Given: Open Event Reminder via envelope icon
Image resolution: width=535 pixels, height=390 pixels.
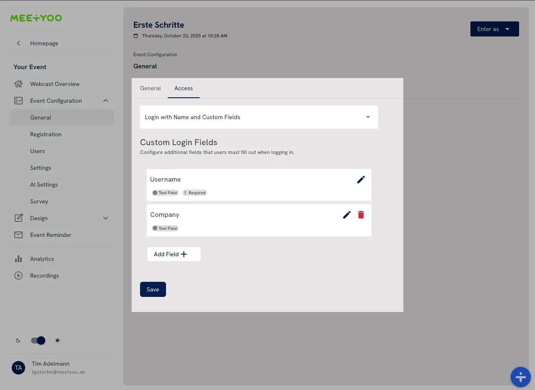Looking at the screenshot, I should click(x=18, y=235).
